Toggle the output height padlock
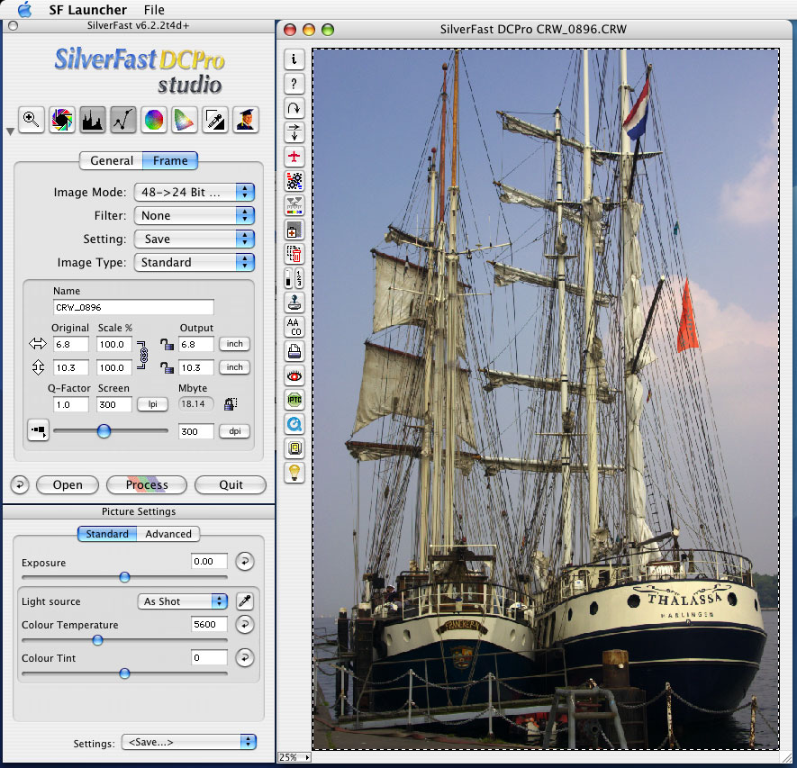Screen dimensions: 797x768 coord(165,367)
